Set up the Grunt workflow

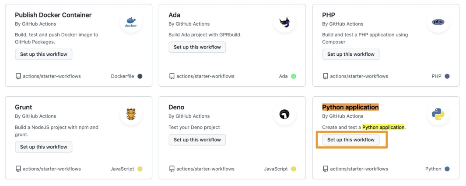point(44,147)
